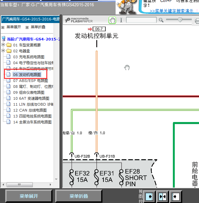The image size is (199, 203).
Task: Click tree scrollbar right arrow
Action: (x=50, y=185)
